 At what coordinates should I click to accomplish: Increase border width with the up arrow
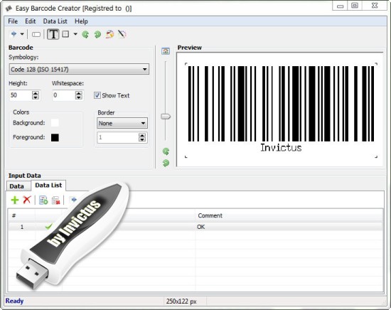coord(142,135)
